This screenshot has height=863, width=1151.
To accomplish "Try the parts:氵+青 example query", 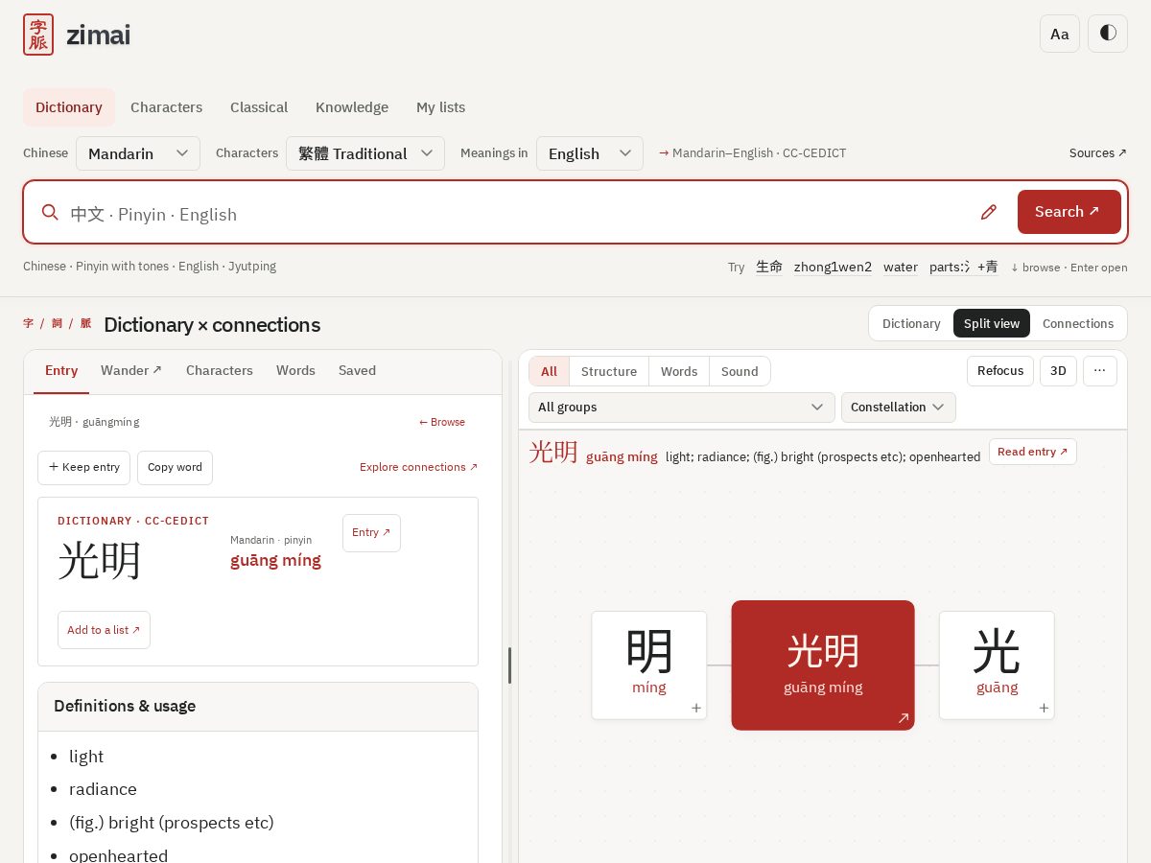I will (964, 267).
